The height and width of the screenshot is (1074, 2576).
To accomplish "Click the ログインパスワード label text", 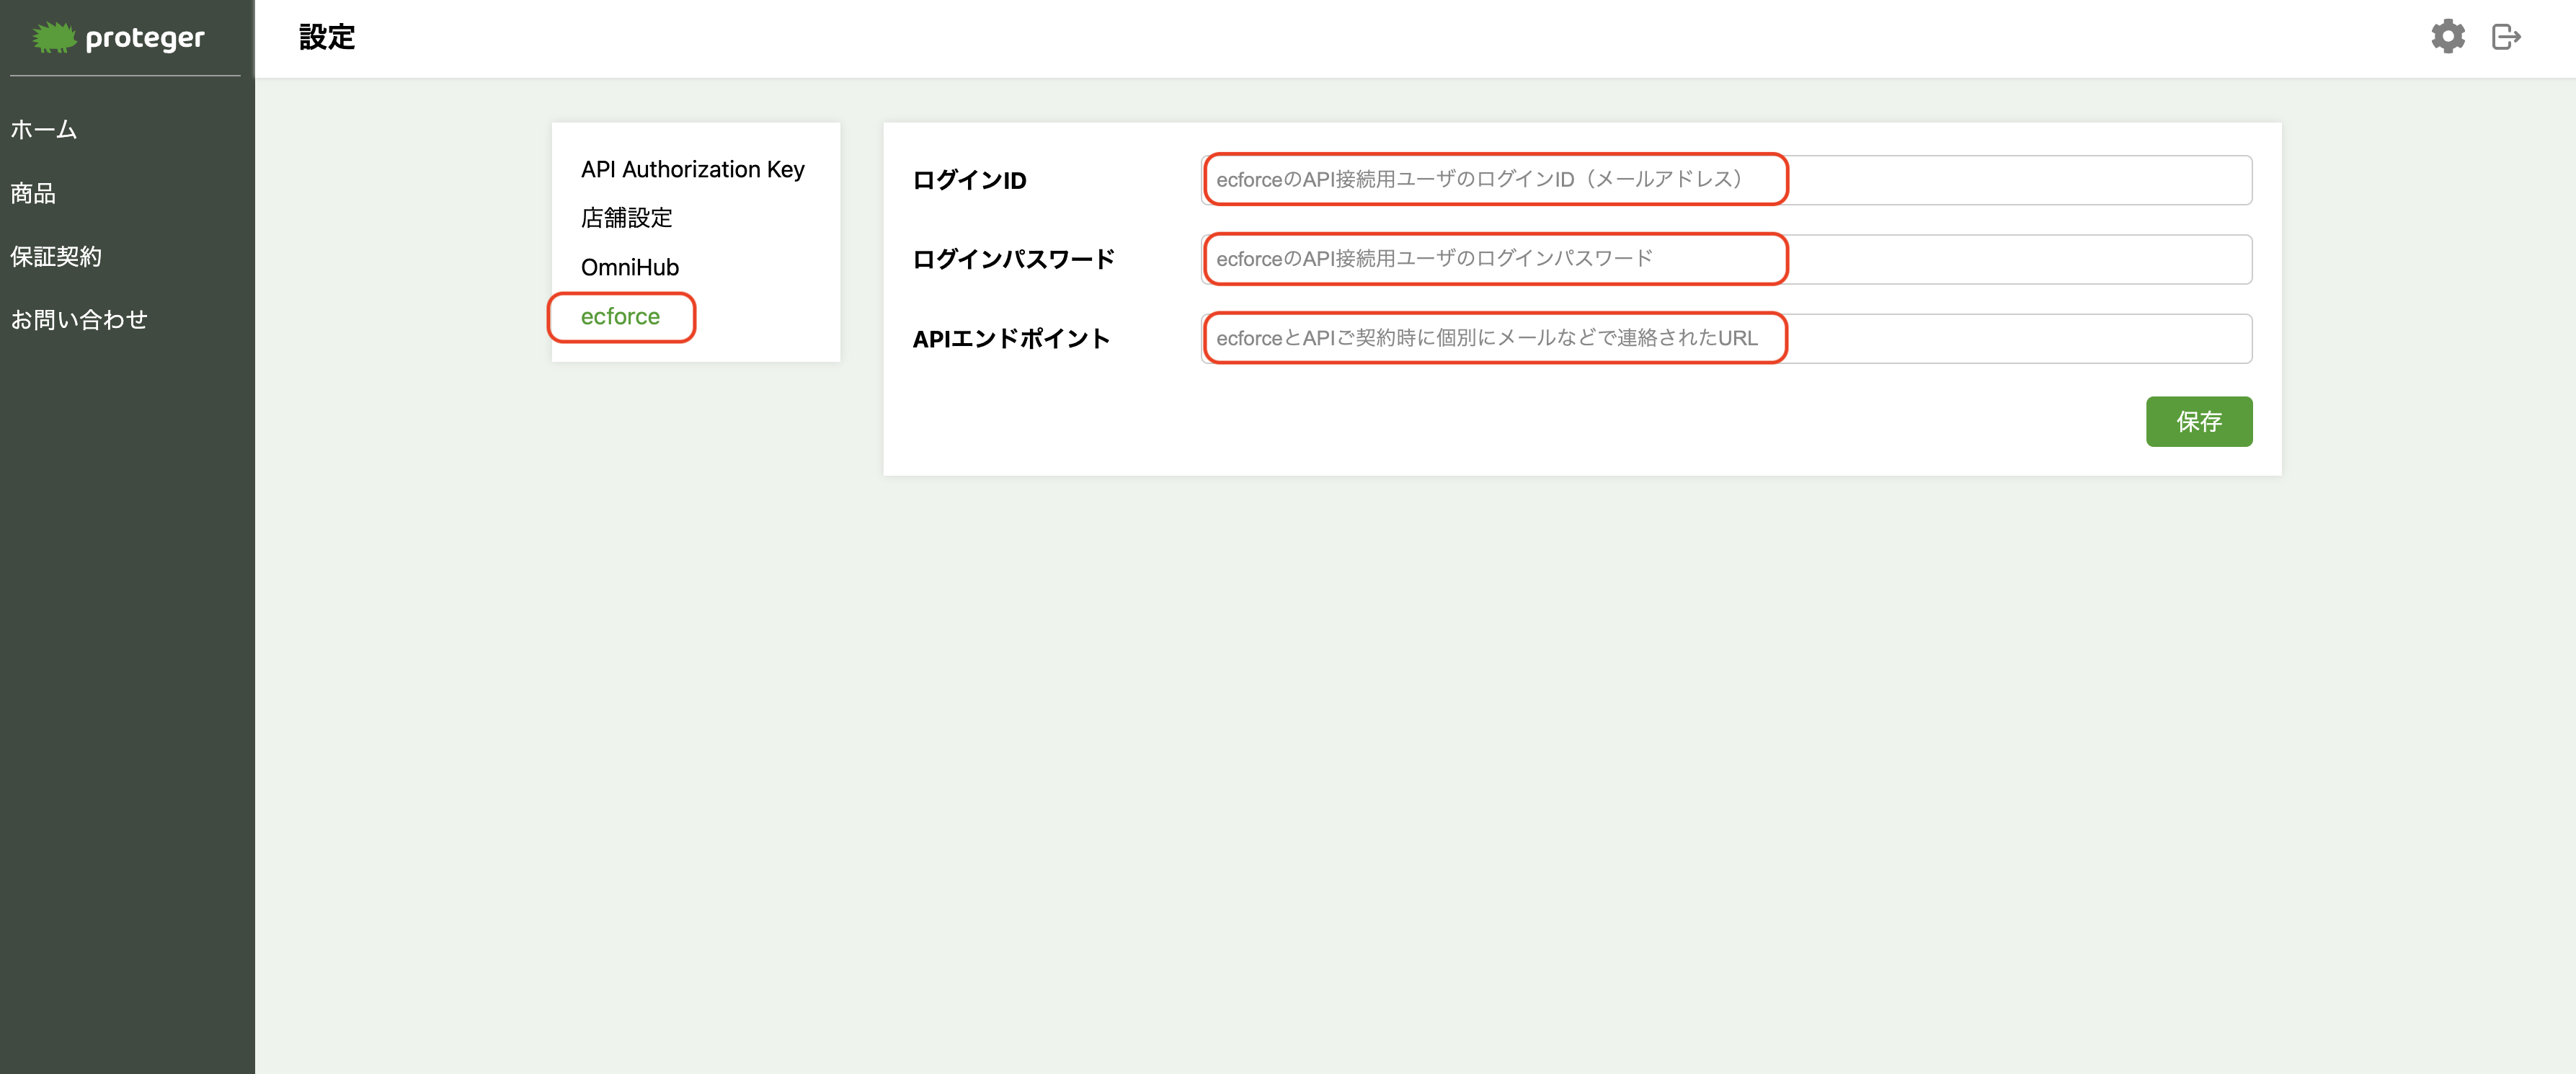I will pos(1013,260).
